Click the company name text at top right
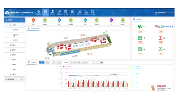Screen dimensions: 179x100 161,12
